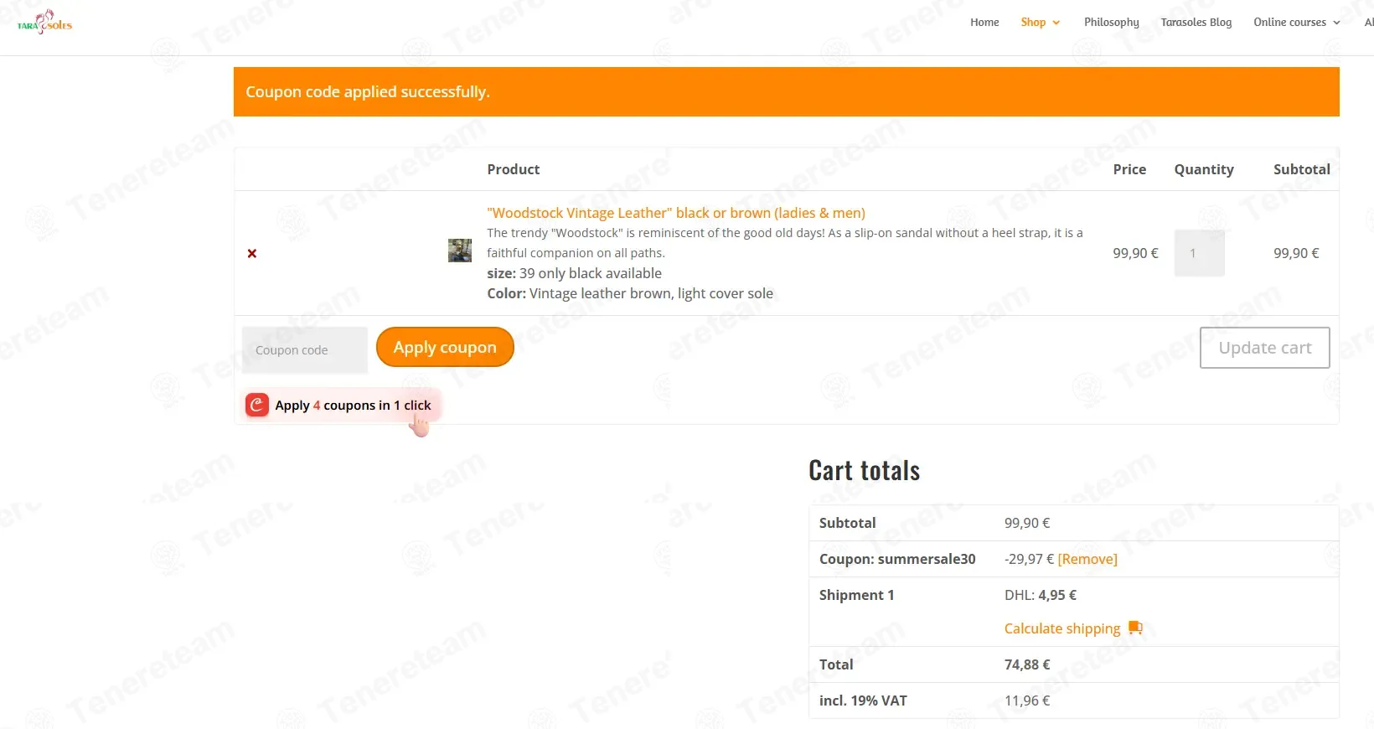1374x729 pixels.
Task: Click the DHL: 4,95 € shipping text
Action: pos(1041,595)
